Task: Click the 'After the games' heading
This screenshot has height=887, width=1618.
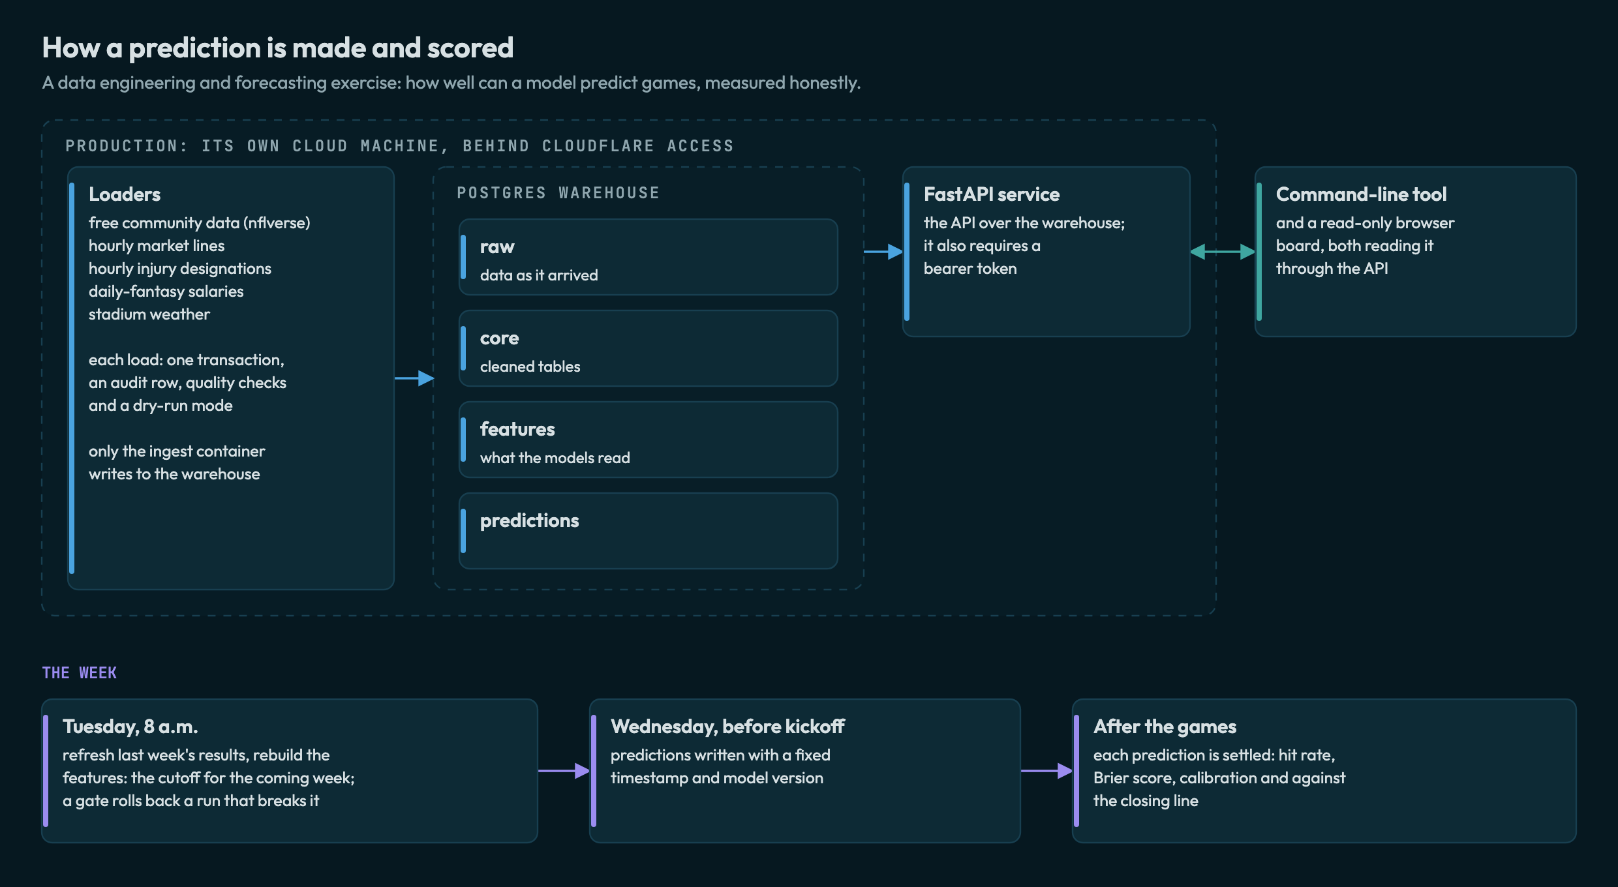Action: tap(1165, 727)
